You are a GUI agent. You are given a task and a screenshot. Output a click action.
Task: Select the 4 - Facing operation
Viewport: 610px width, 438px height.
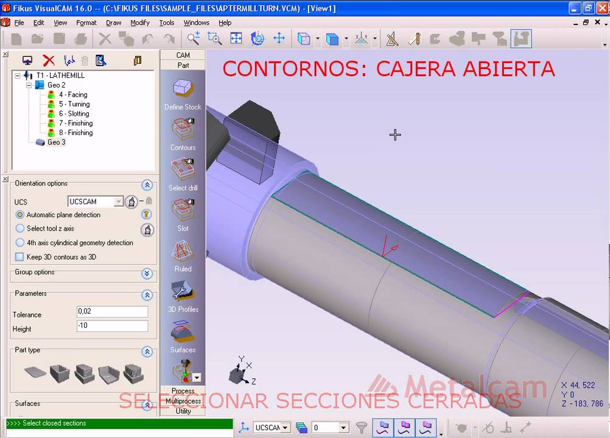pyautogui.click(x=72, y=94)
